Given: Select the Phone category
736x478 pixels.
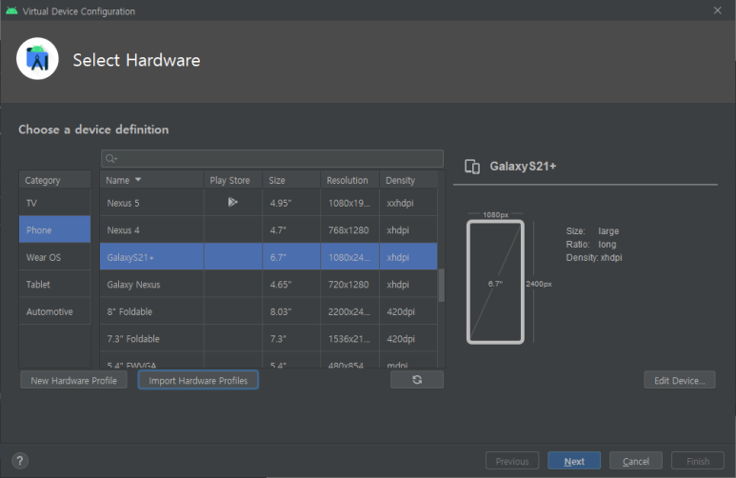Looking at the screenshot, I should pos(55,230).
